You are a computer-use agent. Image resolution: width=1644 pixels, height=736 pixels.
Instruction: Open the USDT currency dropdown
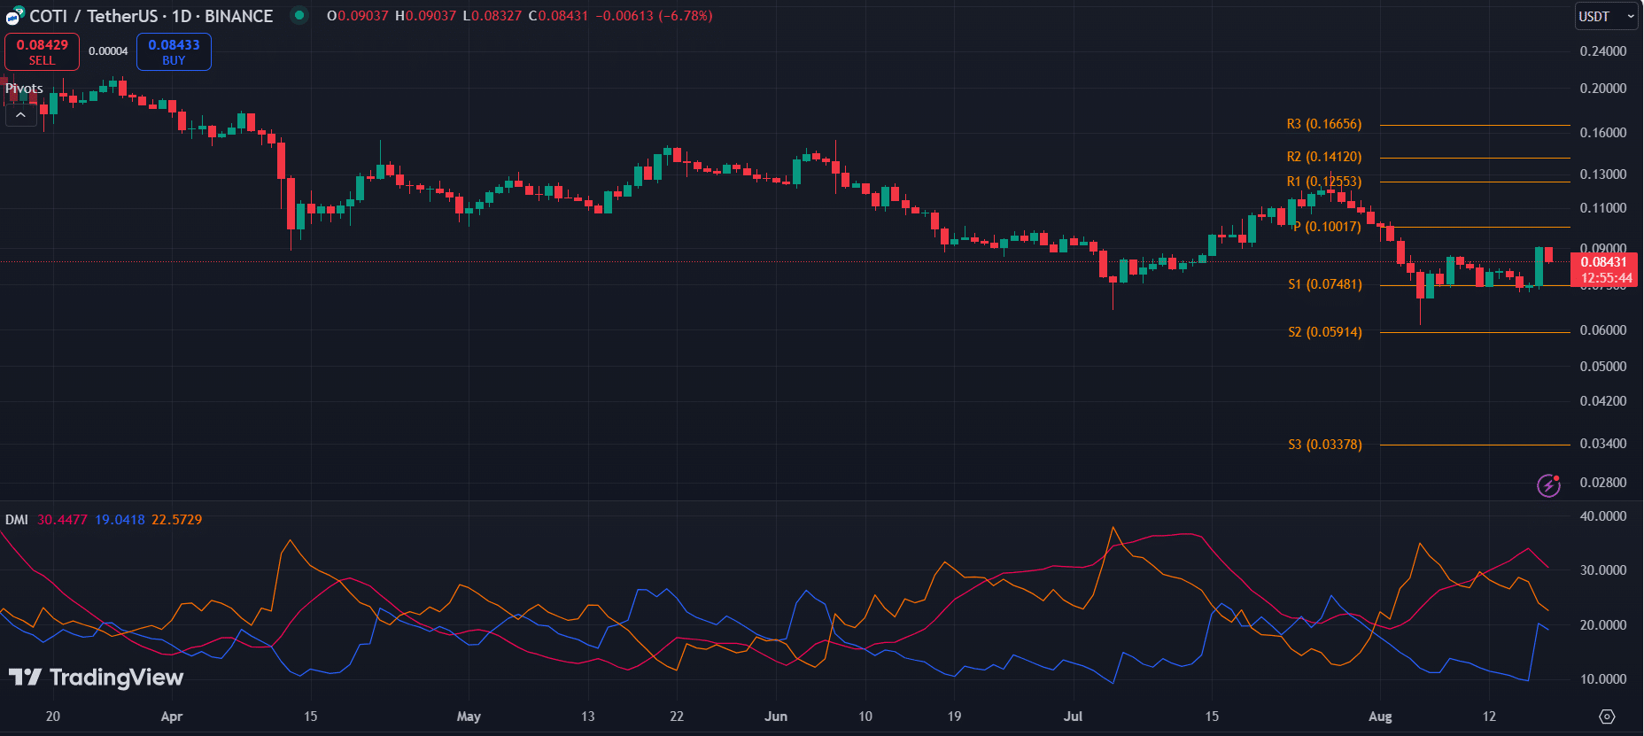[x=1607, y=16]
